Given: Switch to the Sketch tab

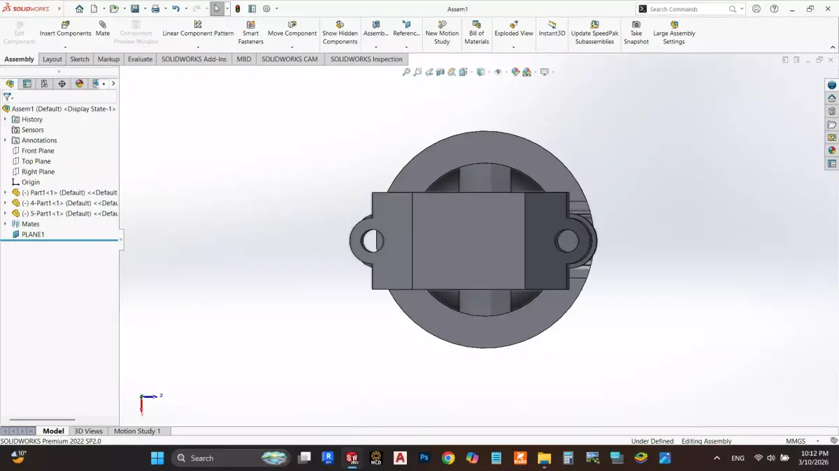Looking at the screenshot, I should pos(80,59).
